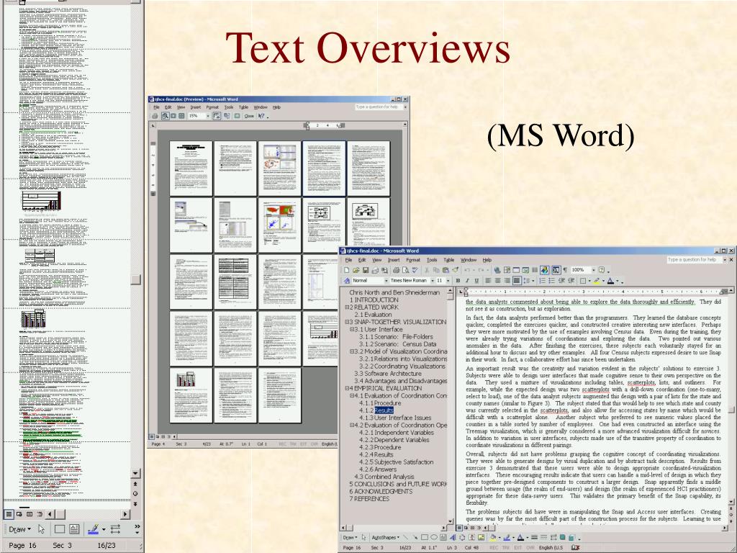Click the New Blank Document icon in Word toolbar
Image resolution: width=737 pixels, height=553 pixels.
pos(347,271)
